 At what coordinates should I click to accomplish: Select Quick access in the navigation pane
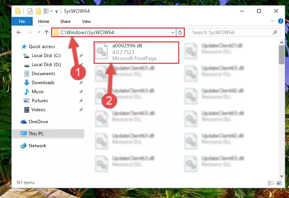pyautogui.click(x=42, y=47)
